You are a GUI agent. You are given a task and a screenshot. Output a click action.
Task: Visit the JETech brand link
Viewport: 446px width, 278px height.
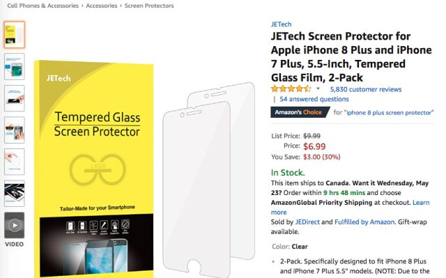coord(281,24)
